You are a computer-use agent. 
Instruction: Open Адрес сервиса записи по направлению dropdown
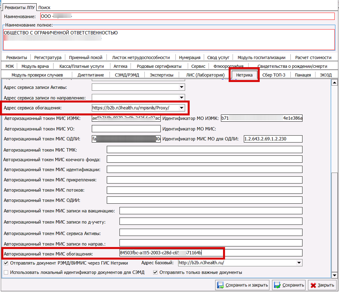[x=182, y=98]
